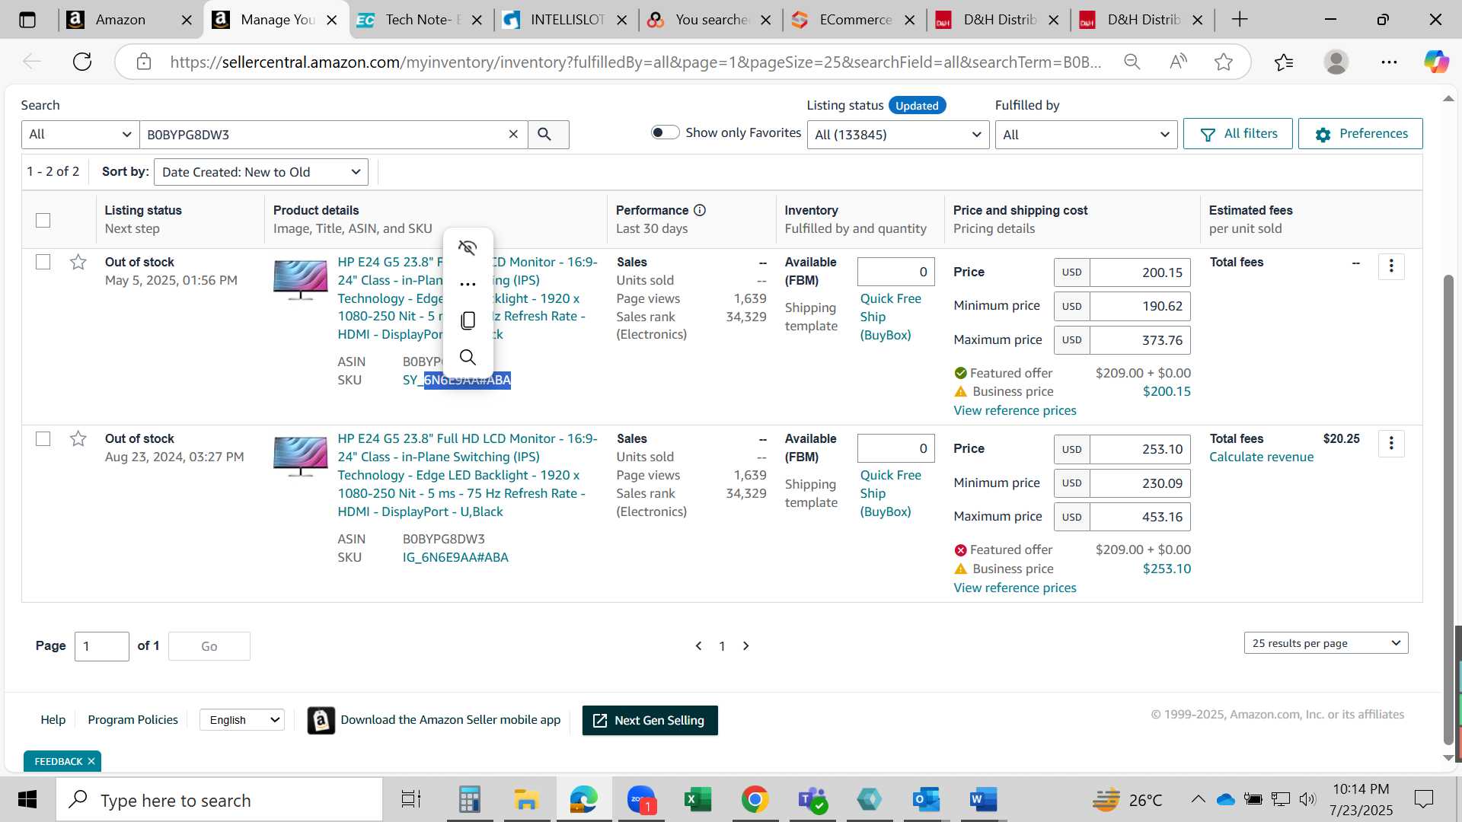Open the Sort by Date Created dropdown

[261, 172]
